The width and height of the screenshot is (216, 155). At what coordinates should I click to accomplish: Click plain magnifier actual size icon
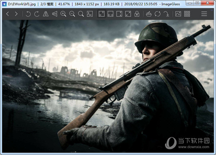click(81, 14)
